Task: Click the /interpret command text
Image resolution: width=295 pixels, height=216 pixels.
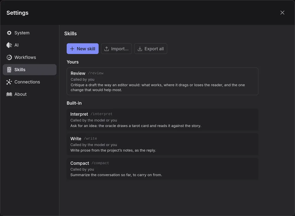Action: (101, 114)
